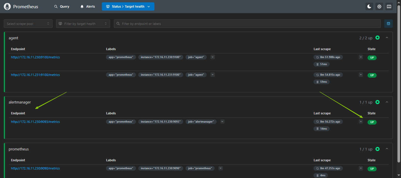The height and width of the screenshot is (178, 401).
Task: Expand scrape details for prometheus 9090 row
Action: tap(361, 168)
